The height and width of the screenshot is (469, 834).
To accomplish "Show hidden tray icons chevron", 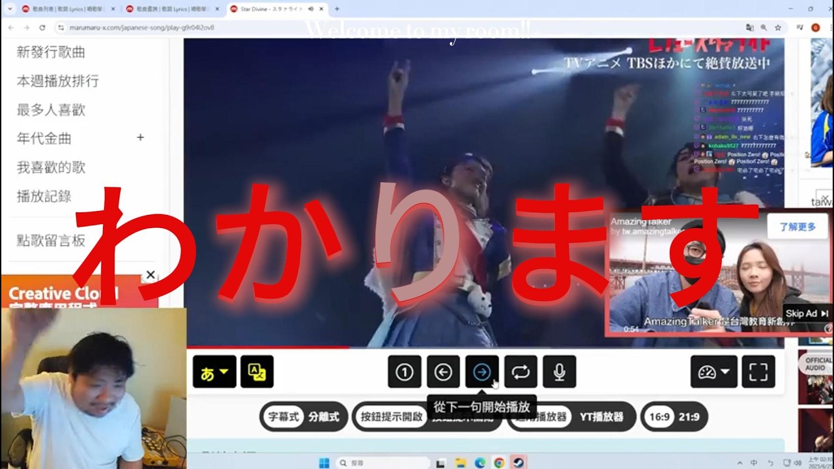I will click(740, 463).
